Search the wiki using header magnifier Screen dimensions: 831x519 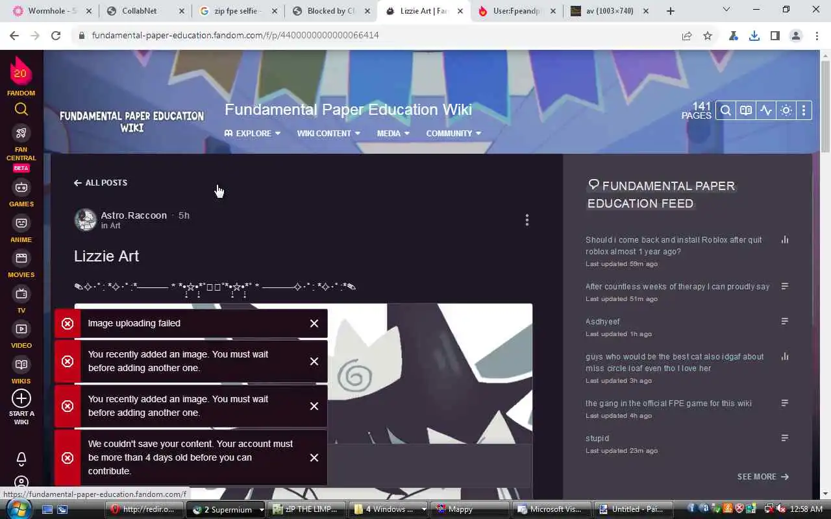[726, 110]
